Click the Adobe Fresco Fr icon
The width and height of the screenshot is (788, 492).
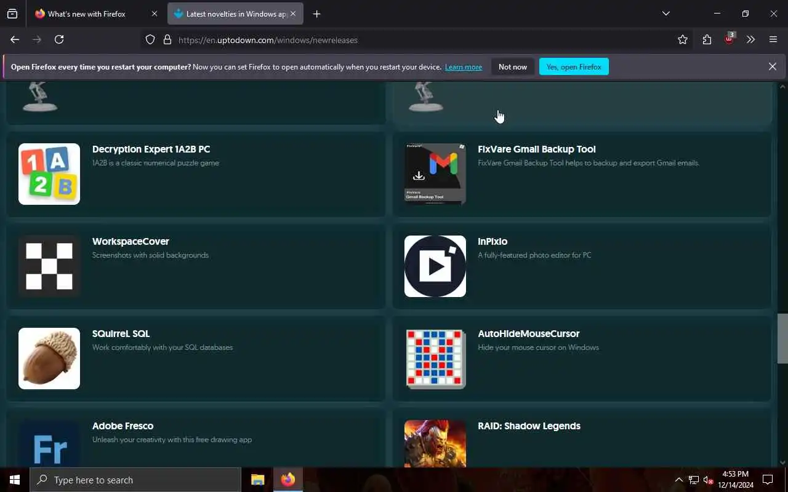click(49, 443)
